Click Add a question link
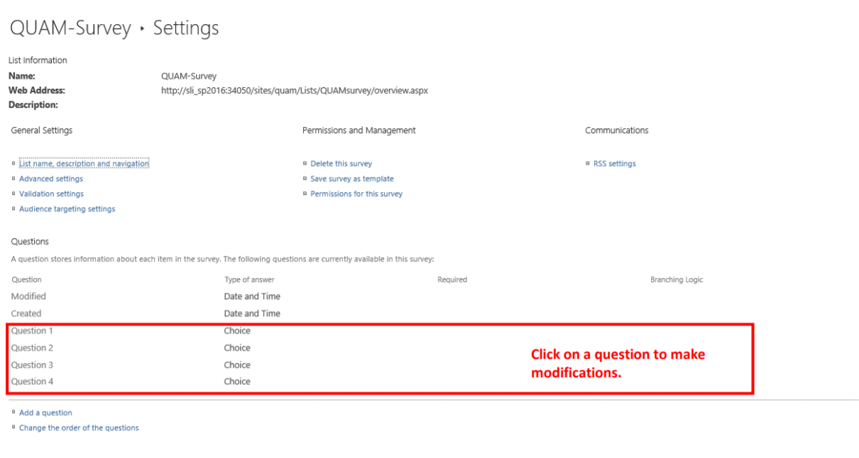 click(x=45, y=413)
